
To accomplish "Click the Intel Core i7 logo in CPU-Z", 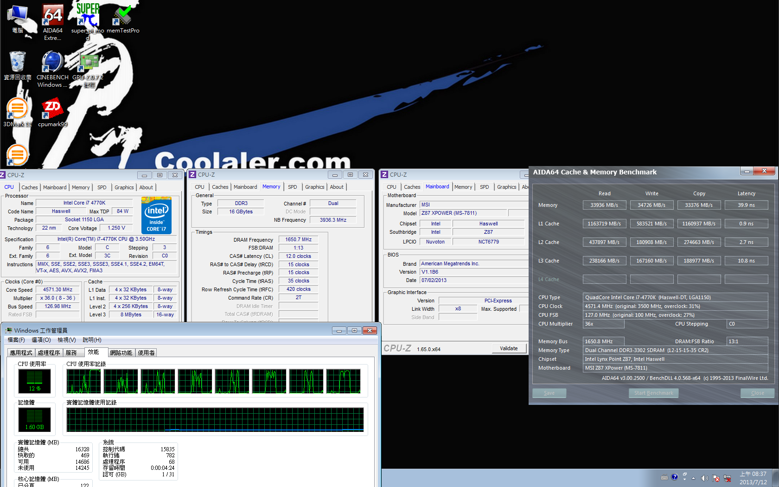I will (156, 215).
